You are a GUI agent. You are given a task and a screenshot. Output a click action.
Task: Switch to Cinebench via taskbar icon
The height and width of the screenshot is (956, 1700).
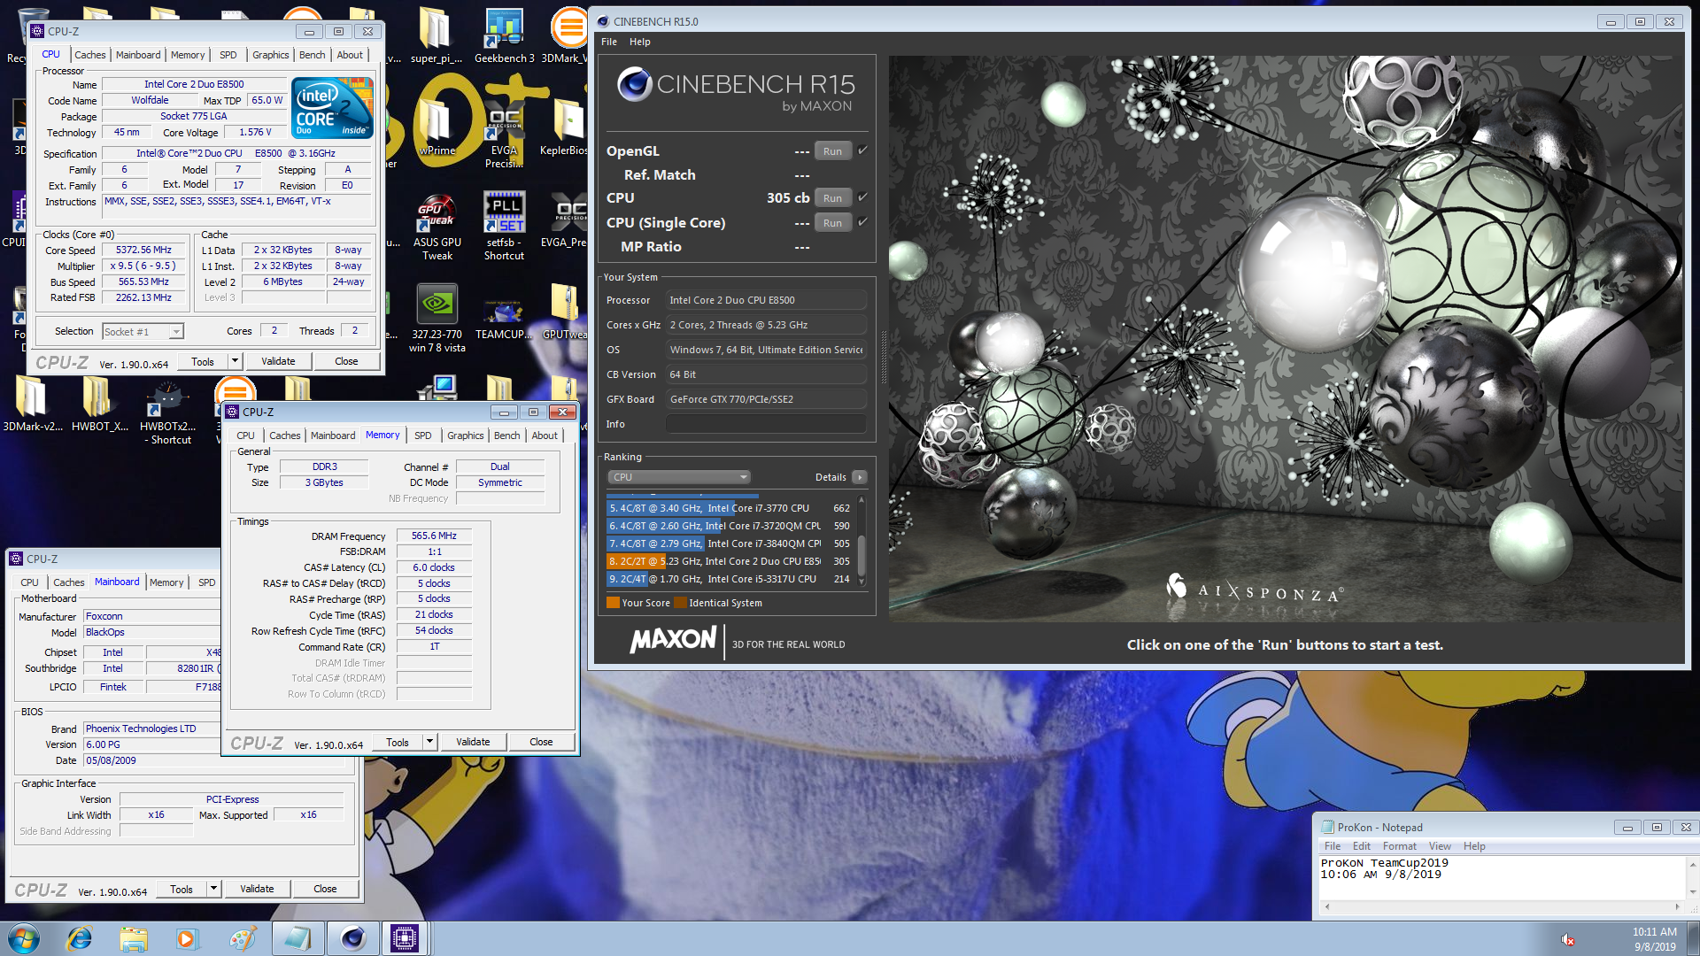click(352, 938)
